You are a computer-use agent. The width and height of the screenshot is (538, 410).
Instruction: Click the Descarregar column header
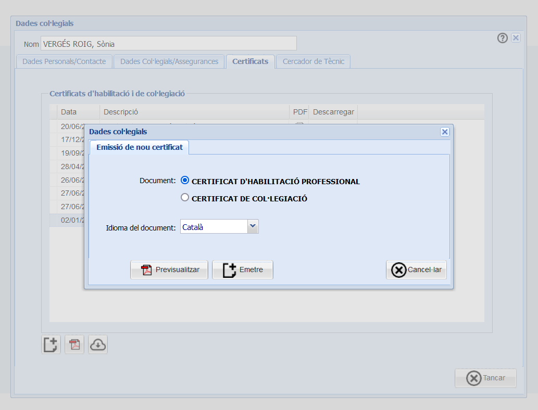(333, 112)
